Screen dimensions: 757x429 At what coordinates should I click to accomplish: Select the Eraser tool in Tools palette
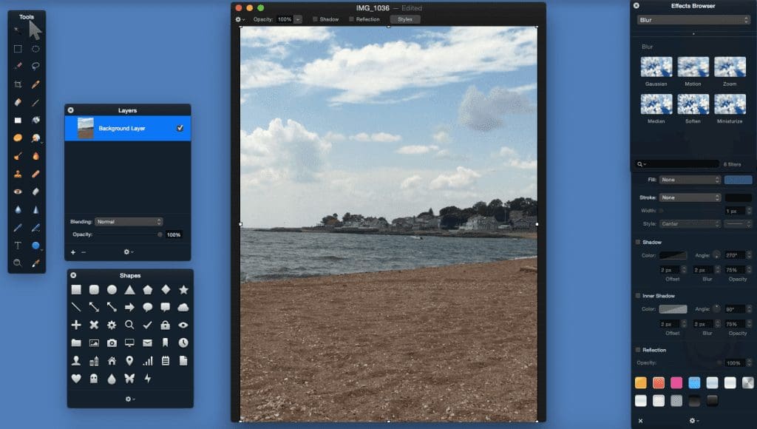coord(18,102)
